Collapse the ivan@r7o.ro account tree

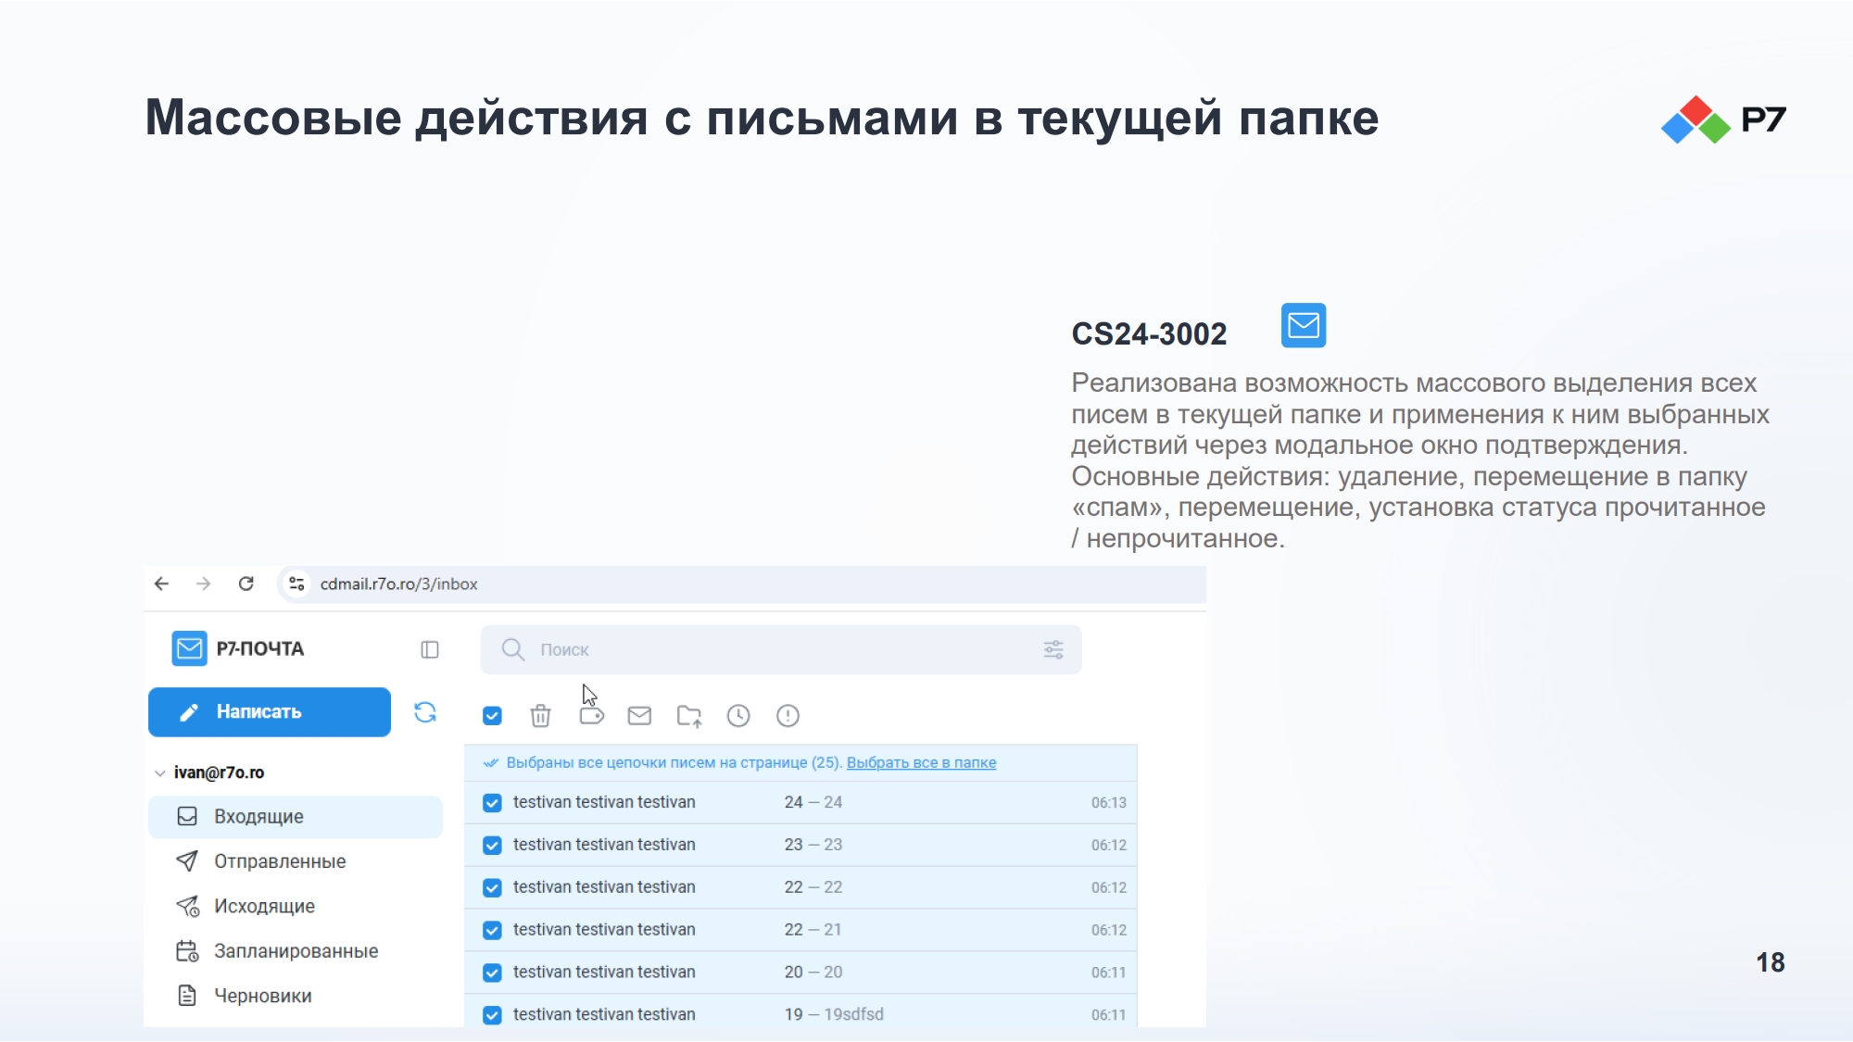pyautogui.click(x=160, y=772)
